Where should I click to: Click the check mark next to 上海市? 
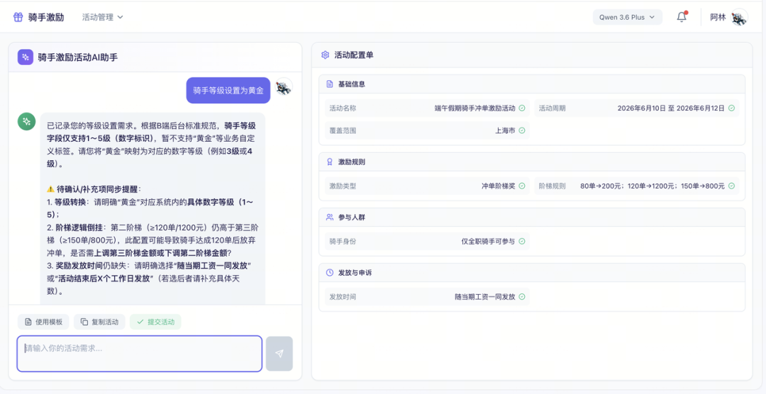tap(522, 131)
